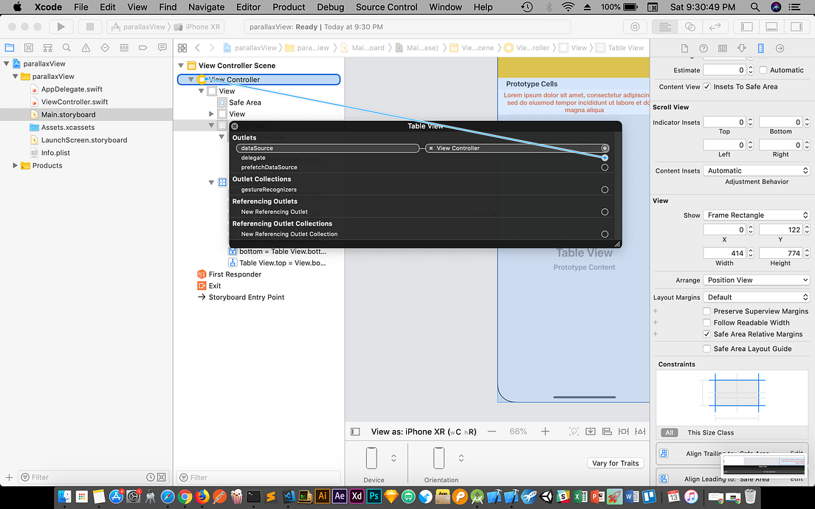Collapse the View Controller Scene tree item
This screenshot has height=509, width=815.
179,65
